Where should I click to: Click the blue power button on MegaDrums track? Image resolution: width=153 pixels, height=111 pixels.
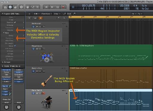tap(33, 49)
